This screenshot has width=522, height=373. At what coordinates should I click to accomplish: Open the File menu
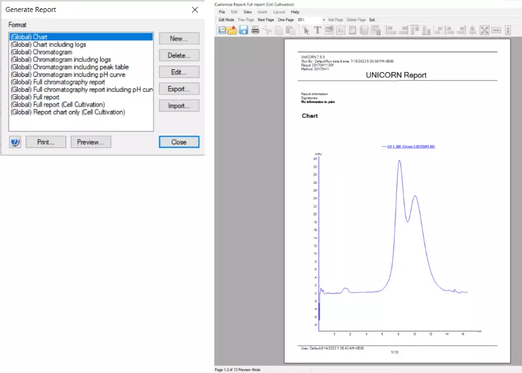pyautogui.click(x=222, y=12)
